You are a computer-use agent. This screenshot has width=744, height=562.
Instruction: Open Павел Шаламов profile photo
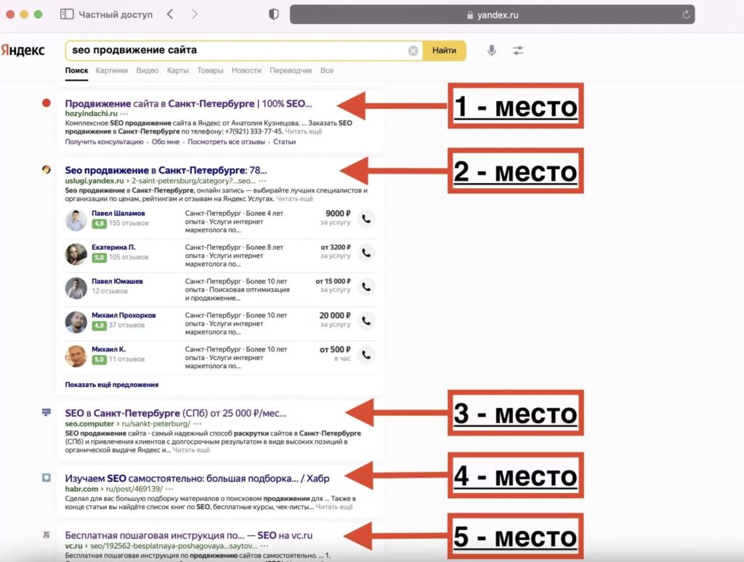click(76, 220)
